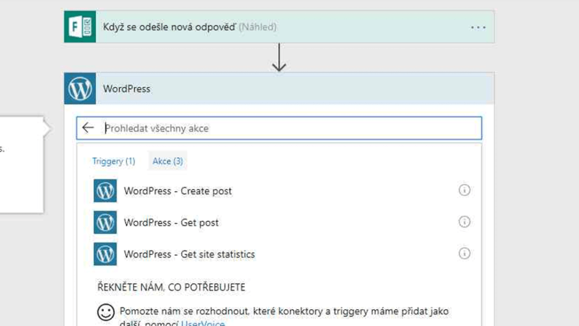Switch to the Triggery (1) tab
Viewport: 579px width, 326px height.
114,161
